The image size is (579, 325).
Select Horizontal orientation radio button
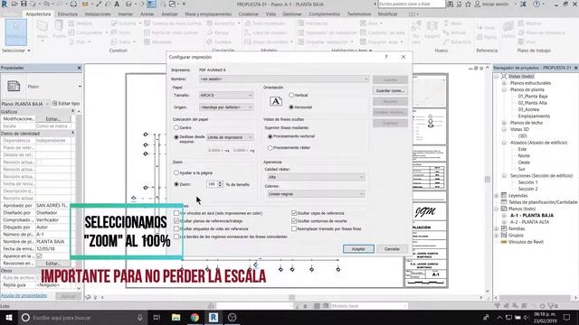[291, 107]
